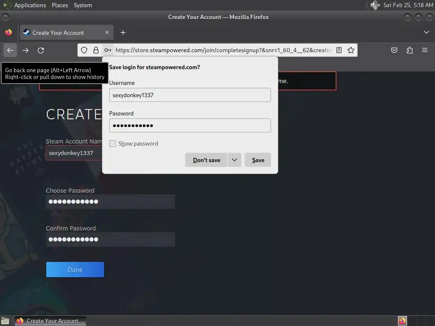
Task: Click the Choose Password field
Action: 110,202
